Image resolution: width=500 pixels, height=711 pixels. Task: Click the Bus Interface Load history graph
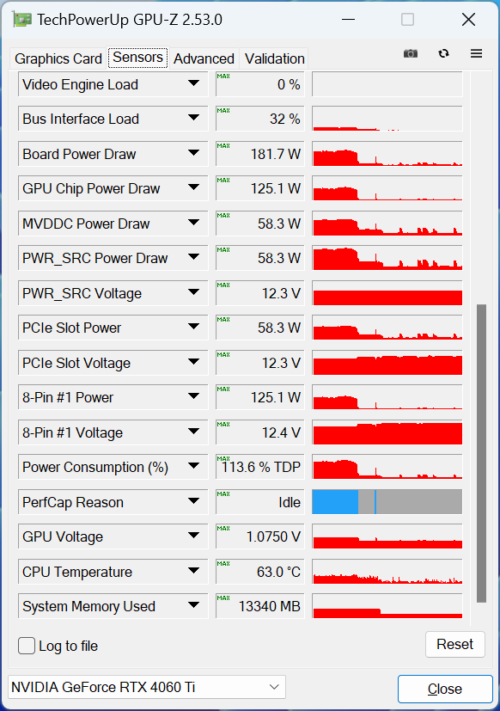(387, 119)
